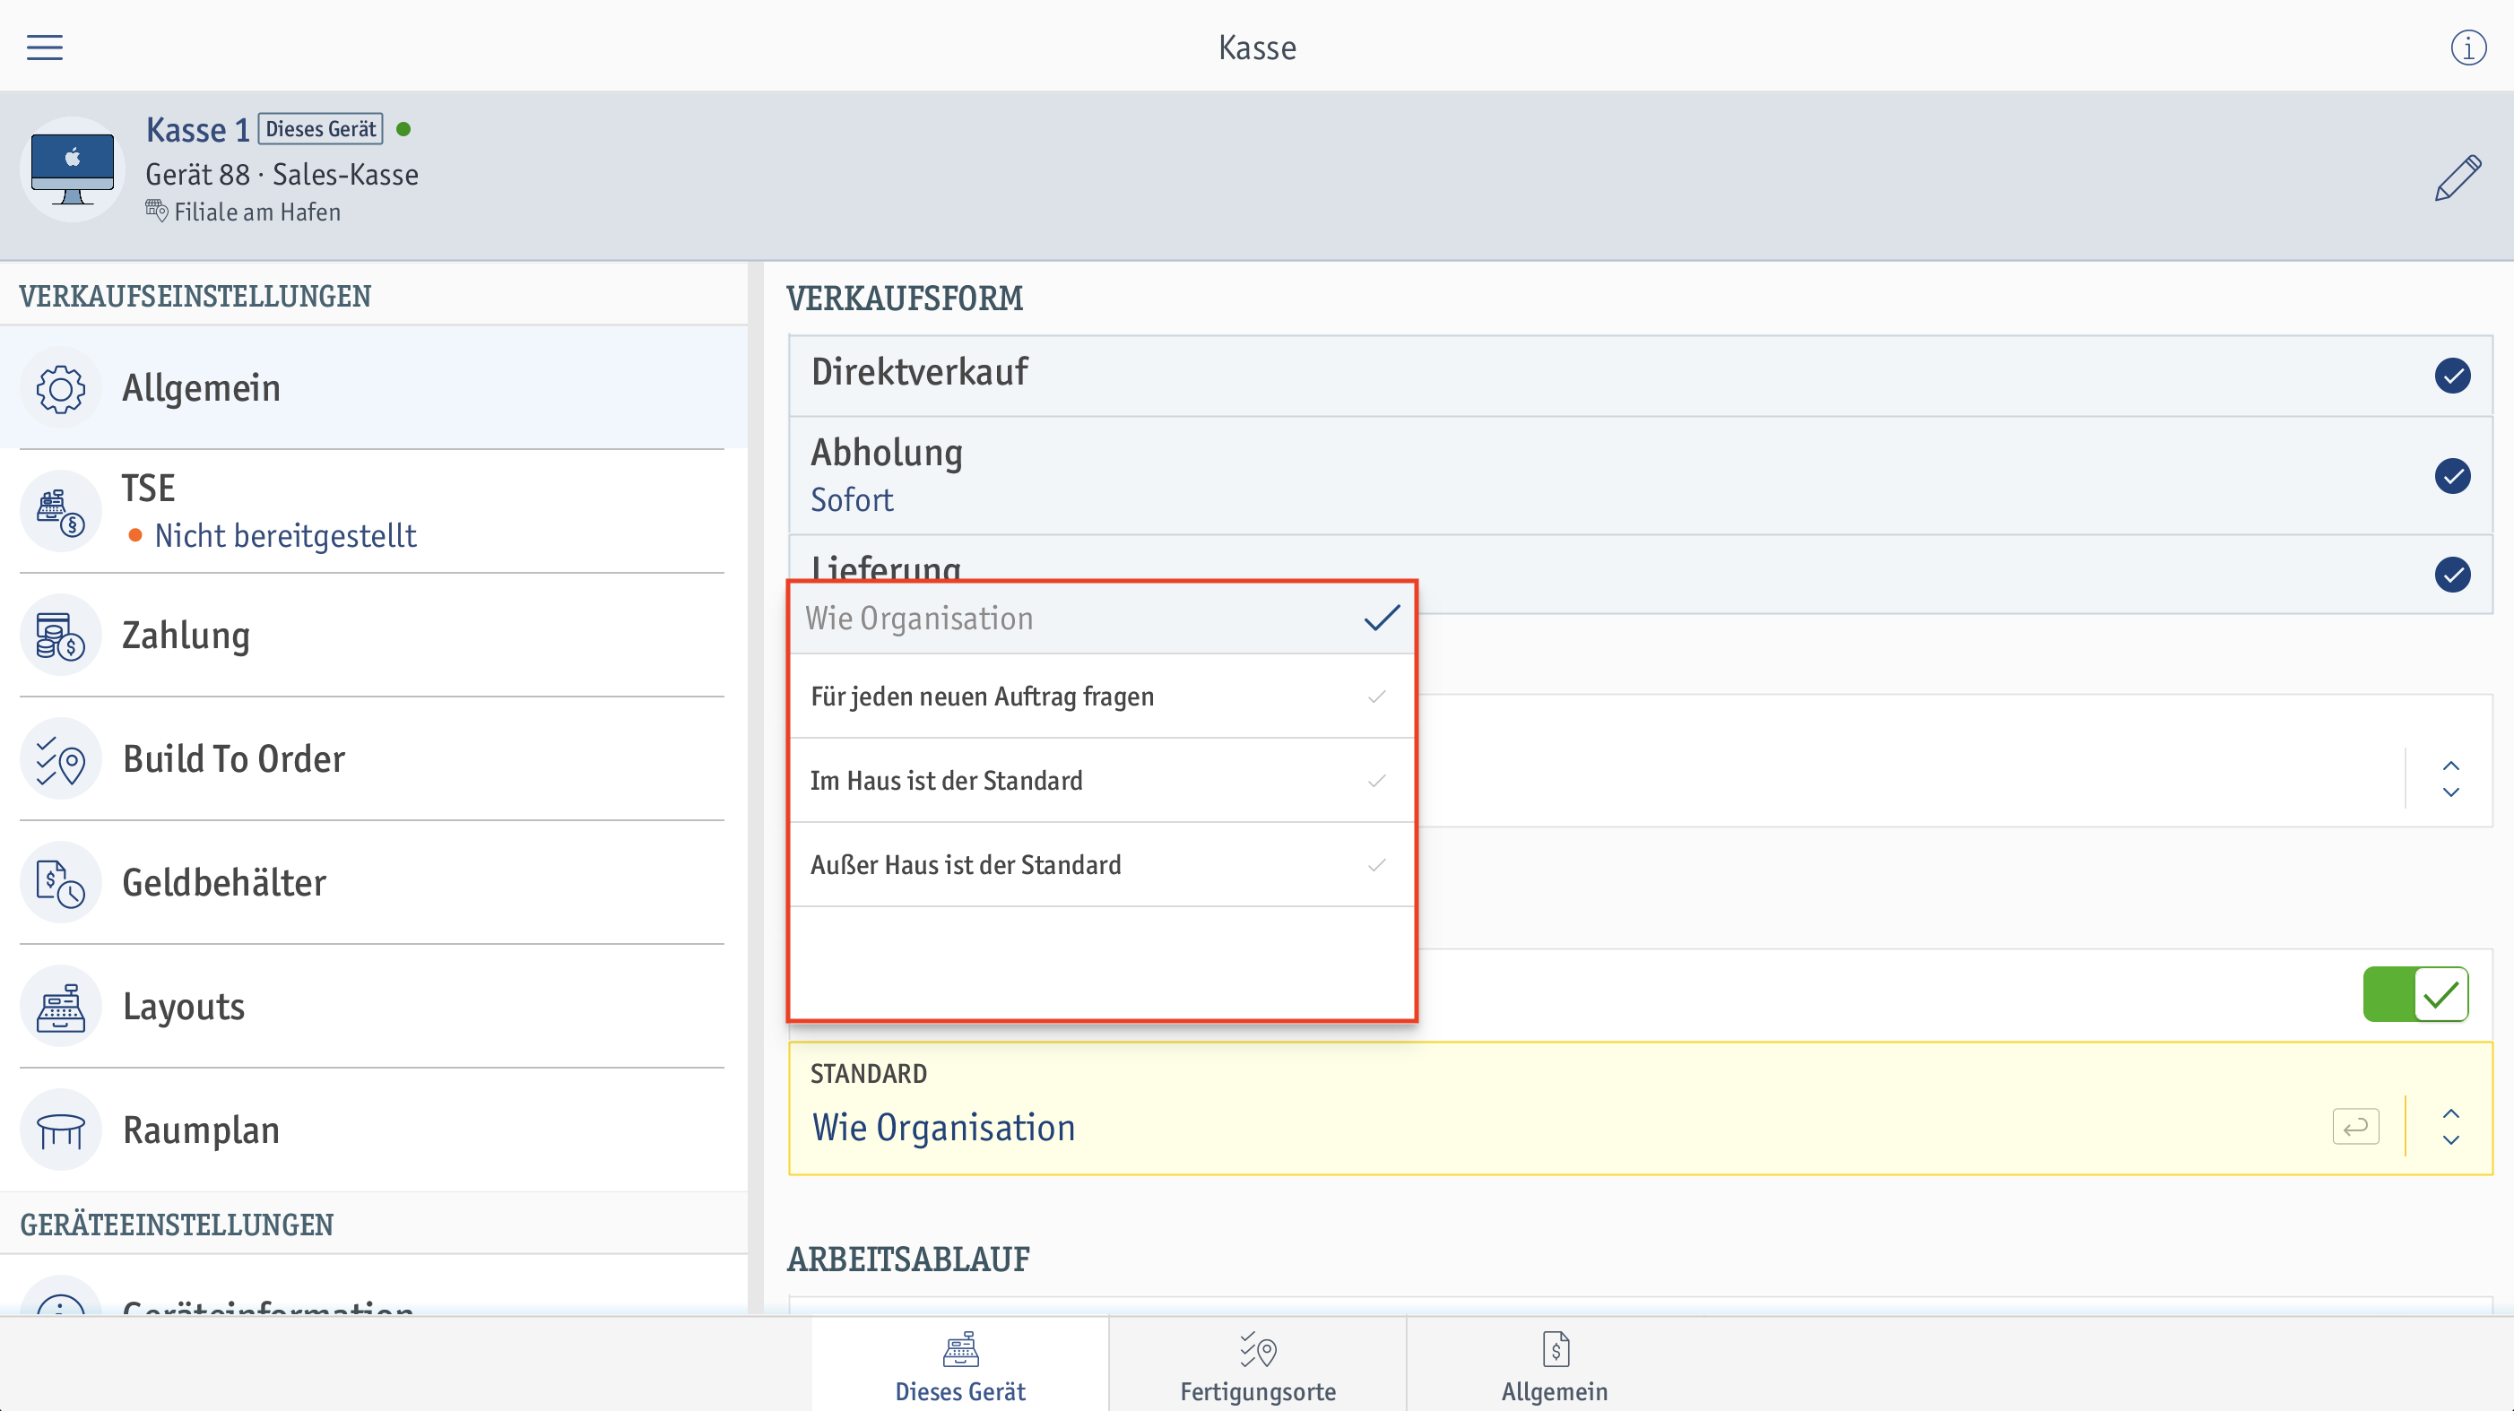This screenshot has height=1411, width=2514.
Task: Click the Direktverkauf row label
Action: (x=919, y=372)
